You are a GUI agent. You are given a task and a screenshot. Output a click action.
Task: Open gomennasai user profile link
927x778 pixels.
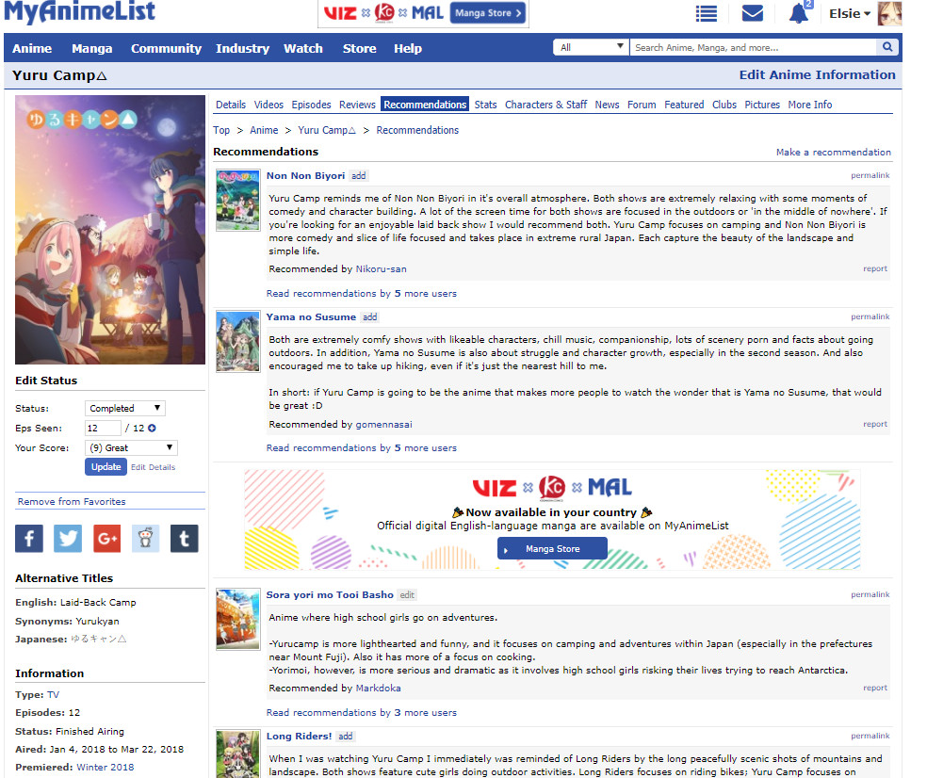[x=383, y=425]
